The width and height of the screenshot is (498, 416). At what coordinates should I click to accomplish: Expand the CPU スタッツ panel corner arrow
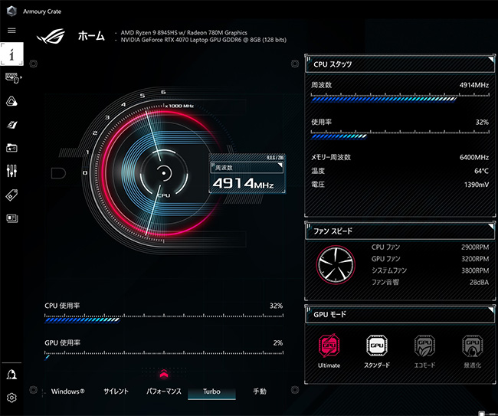point(491,60)
